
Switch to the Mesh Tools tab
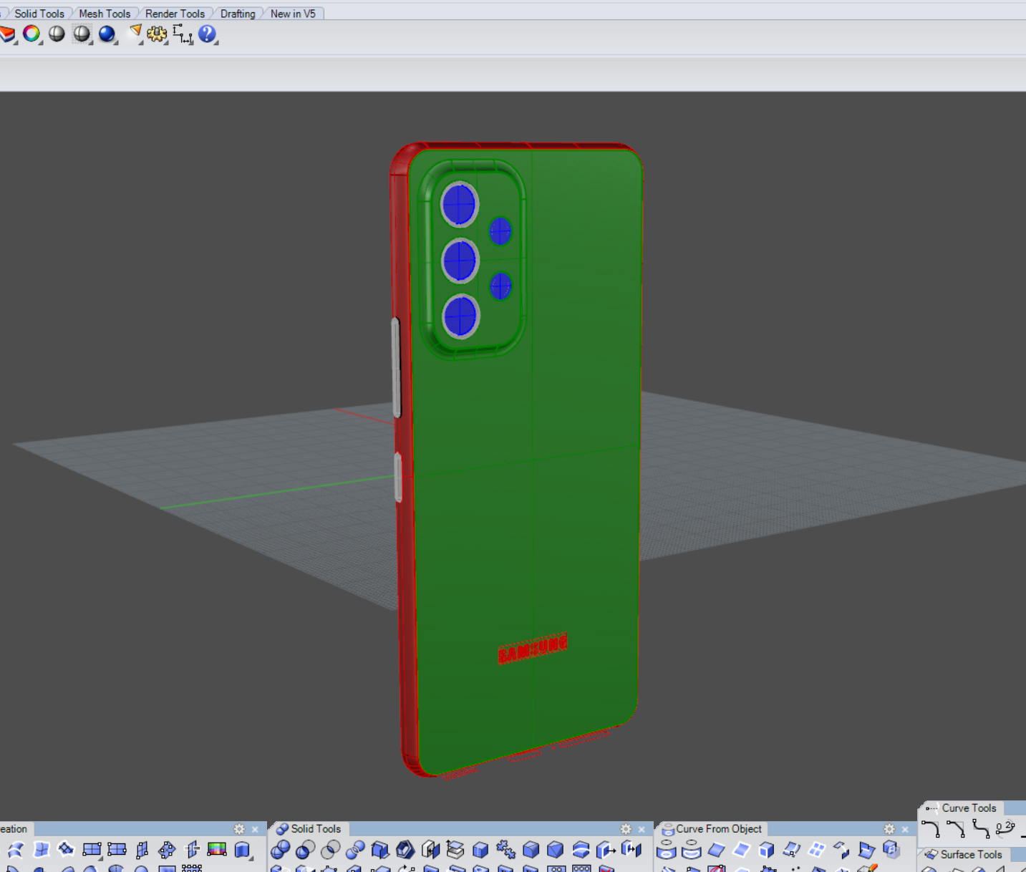[x=105, y=14]
